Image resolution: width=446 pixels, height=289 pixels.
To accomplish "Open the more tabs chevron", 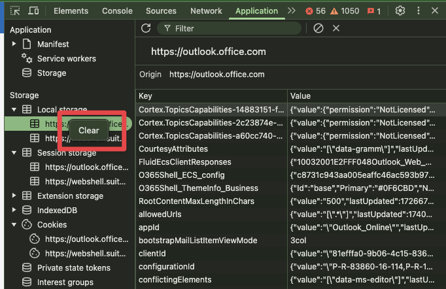I will coord(292,11).
